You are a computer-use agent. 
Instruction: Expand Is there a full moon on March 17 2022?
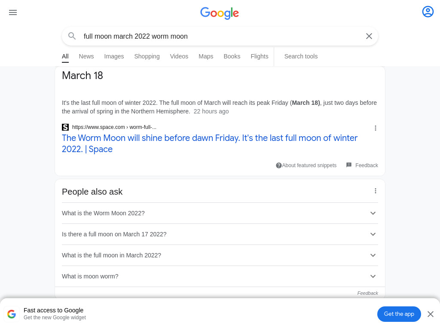[220, 234]
